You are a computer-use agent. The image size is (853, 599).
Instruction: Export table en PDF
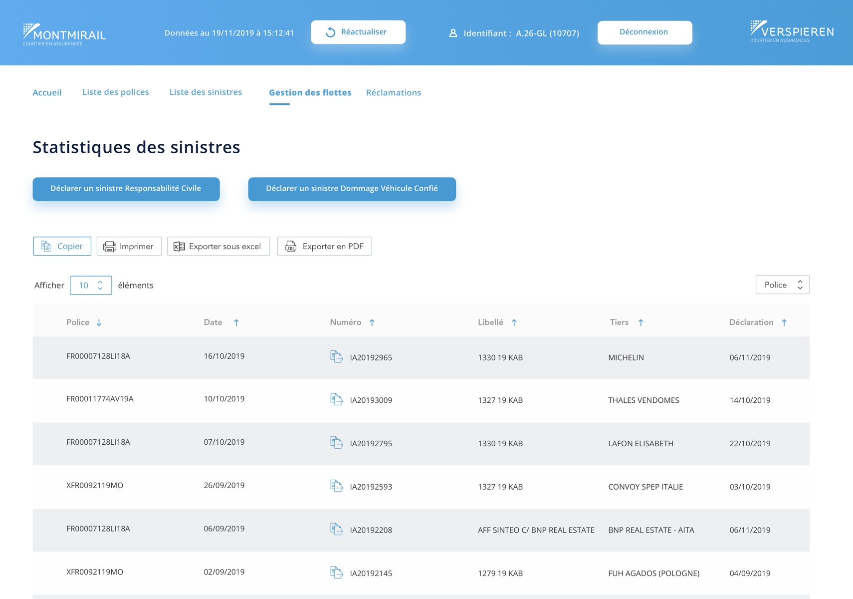[x=325, y=246]
